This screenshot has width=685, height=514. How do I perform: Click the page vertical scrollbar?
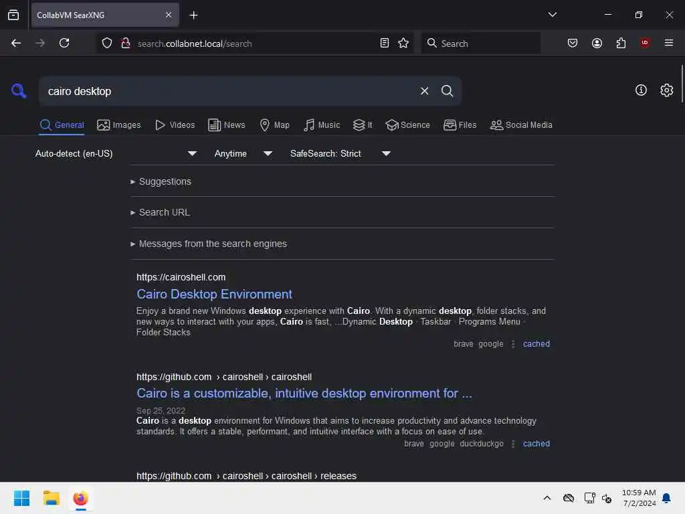[682, 84]
